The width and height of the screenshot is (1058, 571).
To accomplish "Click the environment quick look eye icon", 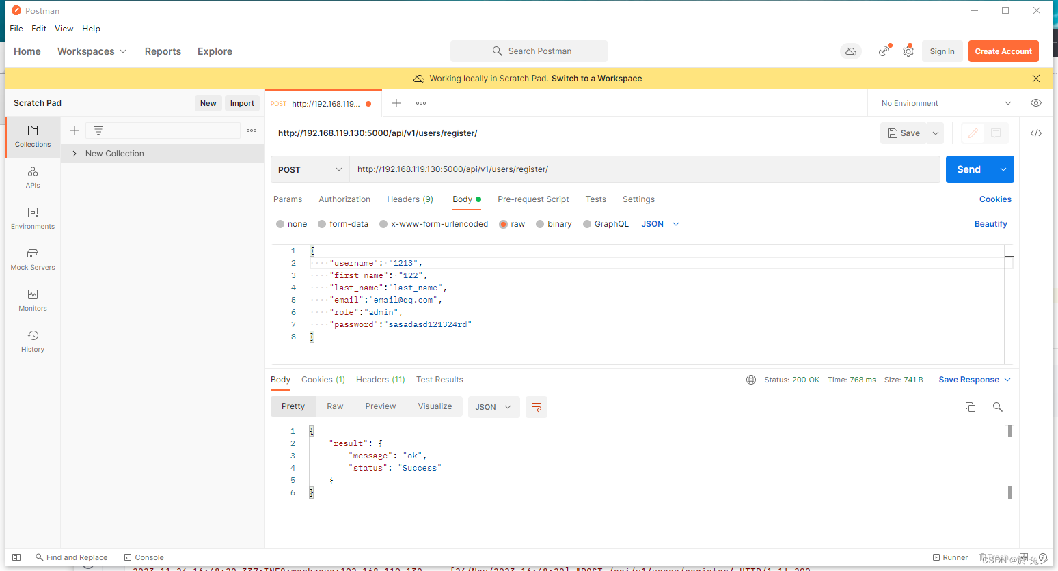I will [x=1036, y=103].
